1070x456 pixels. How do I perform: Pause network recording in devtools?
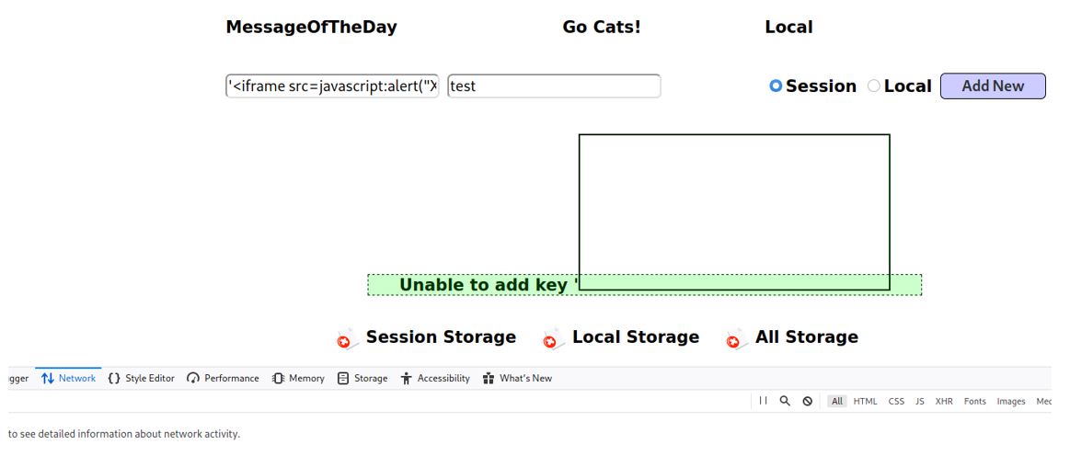(x=764, y=401)
